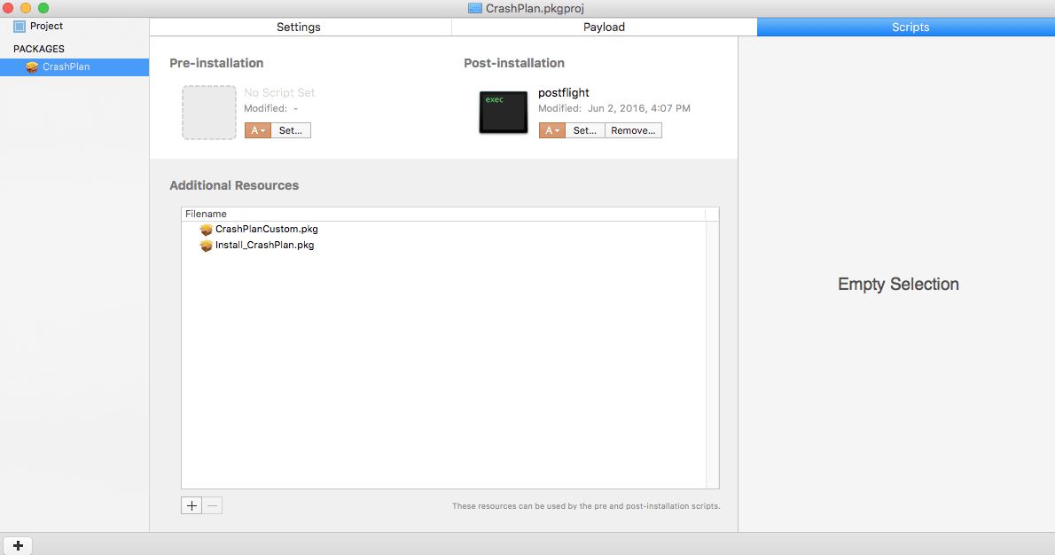Click the Install_CrashPlan.pkg package icon

[x=206, y=246]
